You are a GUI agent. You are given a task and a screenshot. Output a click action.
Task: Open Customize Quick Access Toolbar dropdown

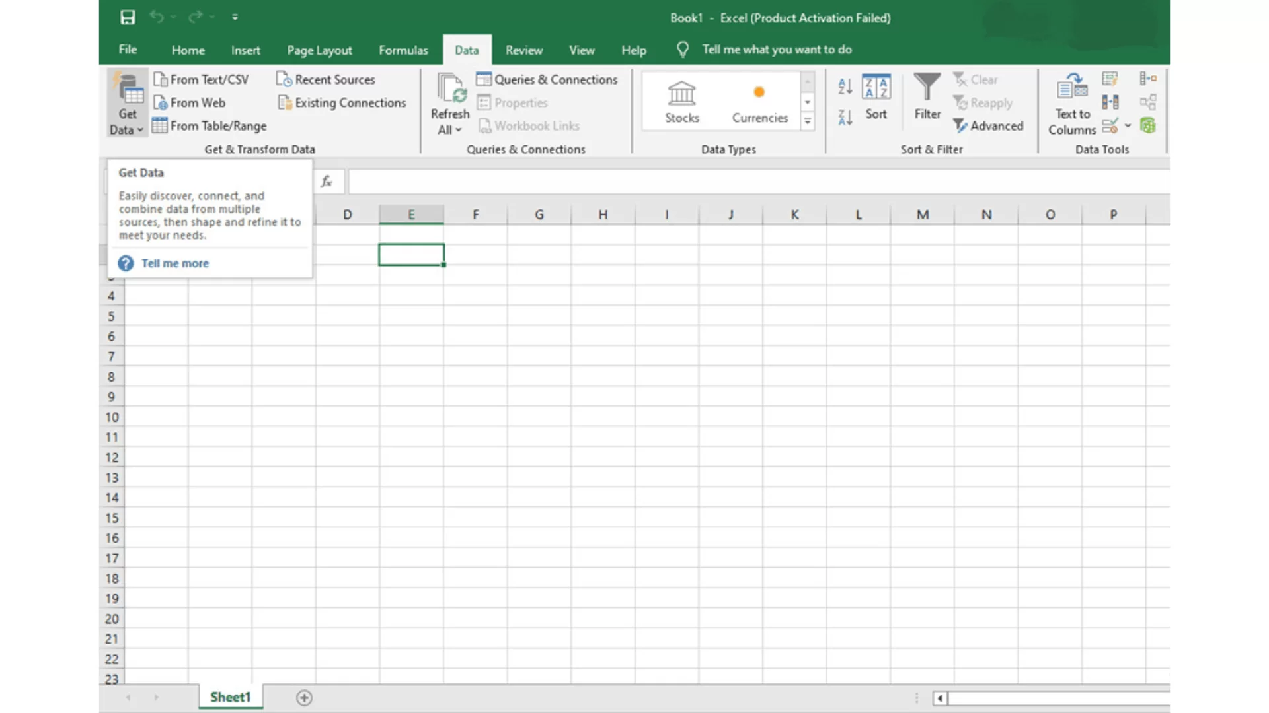[235, 17]
